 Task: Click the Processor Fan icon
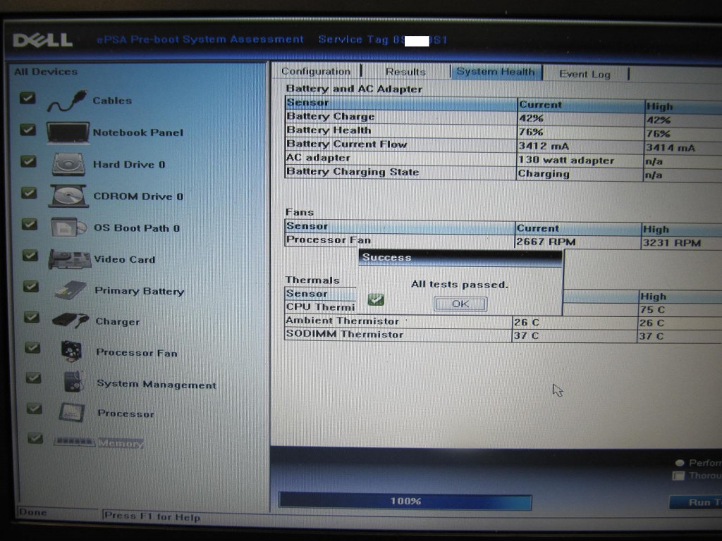click(x=71, y=352)
